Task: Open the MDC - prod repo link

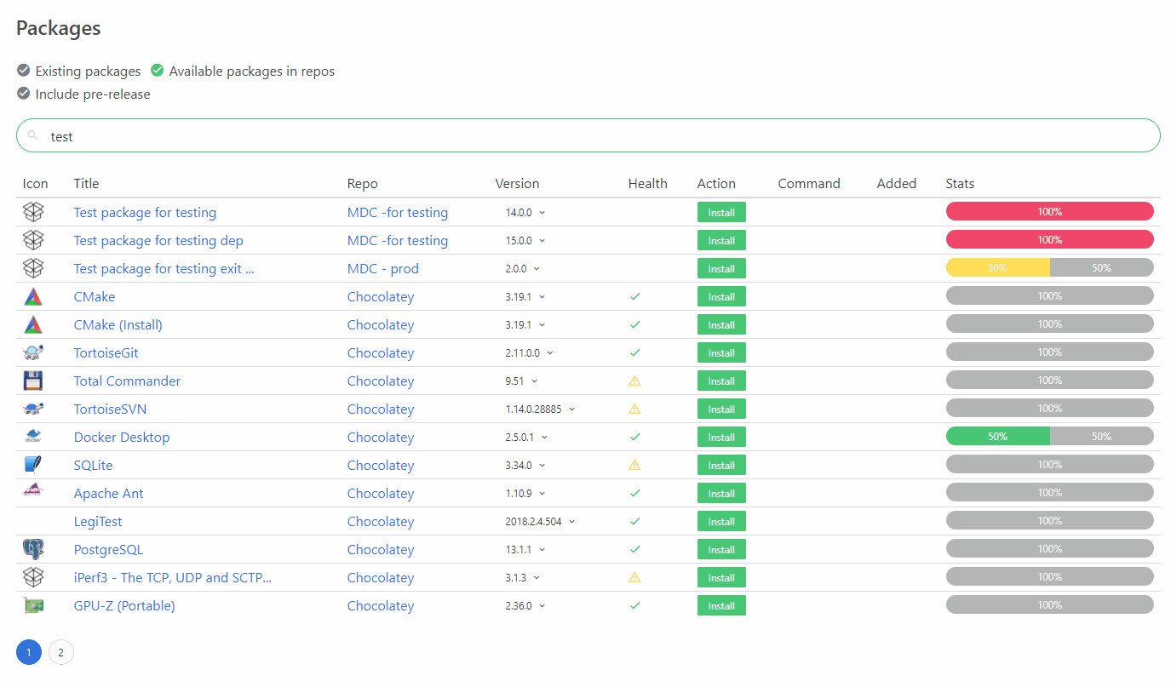Action: click(383, 268)
